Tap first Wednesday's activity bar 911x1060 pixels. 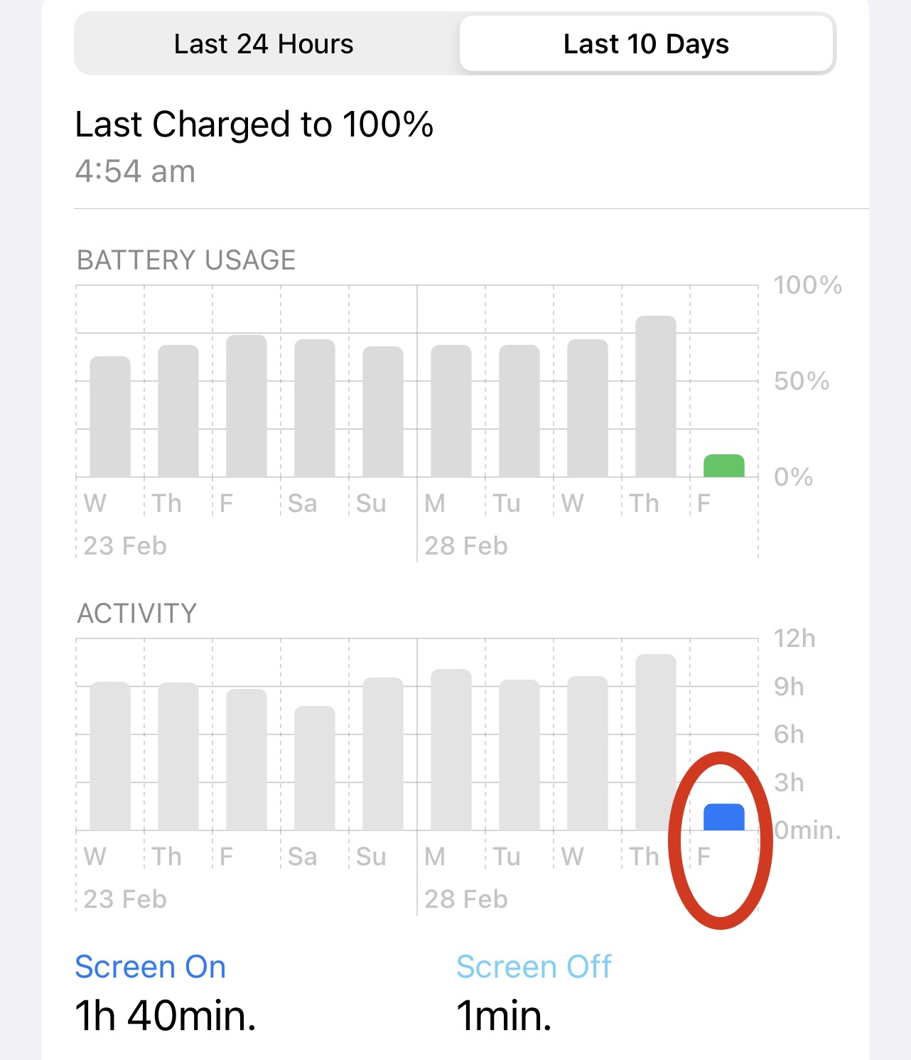coord(110,756)
